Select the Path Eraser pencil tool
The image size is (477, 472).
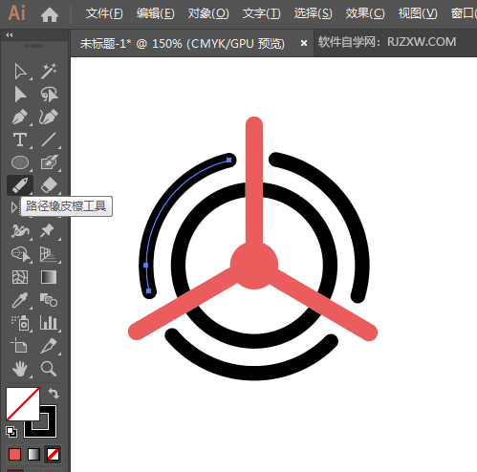tap(20, 185)
